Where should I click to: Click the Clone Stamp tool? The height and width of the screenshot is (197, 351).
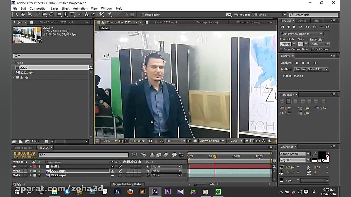[x=87, y=14]
